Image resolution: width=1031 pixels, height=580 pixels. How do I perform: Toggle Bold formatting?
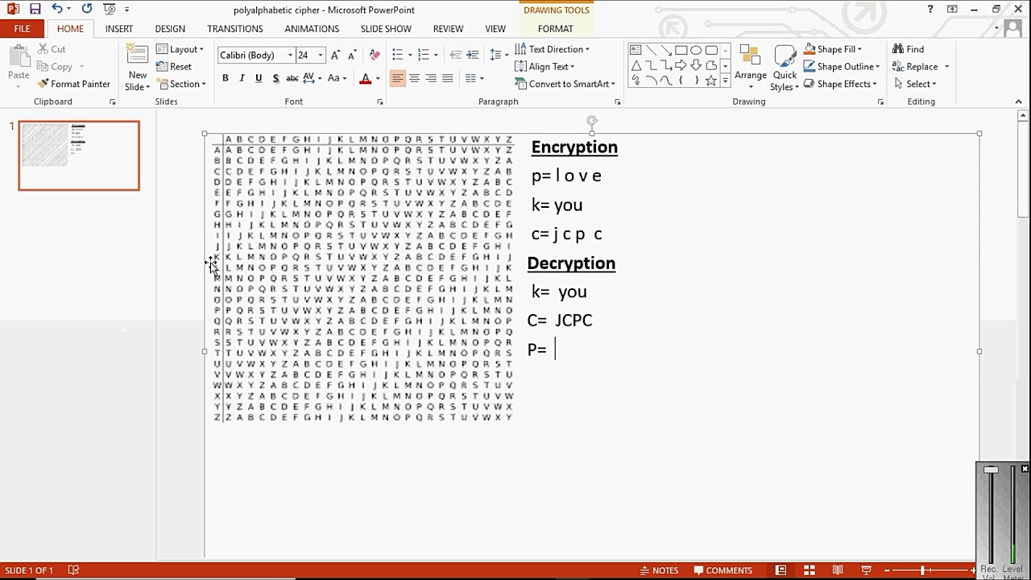pos(226,78)
